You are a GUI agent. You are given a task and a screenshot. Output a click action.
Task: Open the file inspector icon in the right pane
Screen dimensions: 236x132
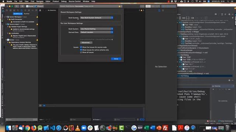point(159,10)
